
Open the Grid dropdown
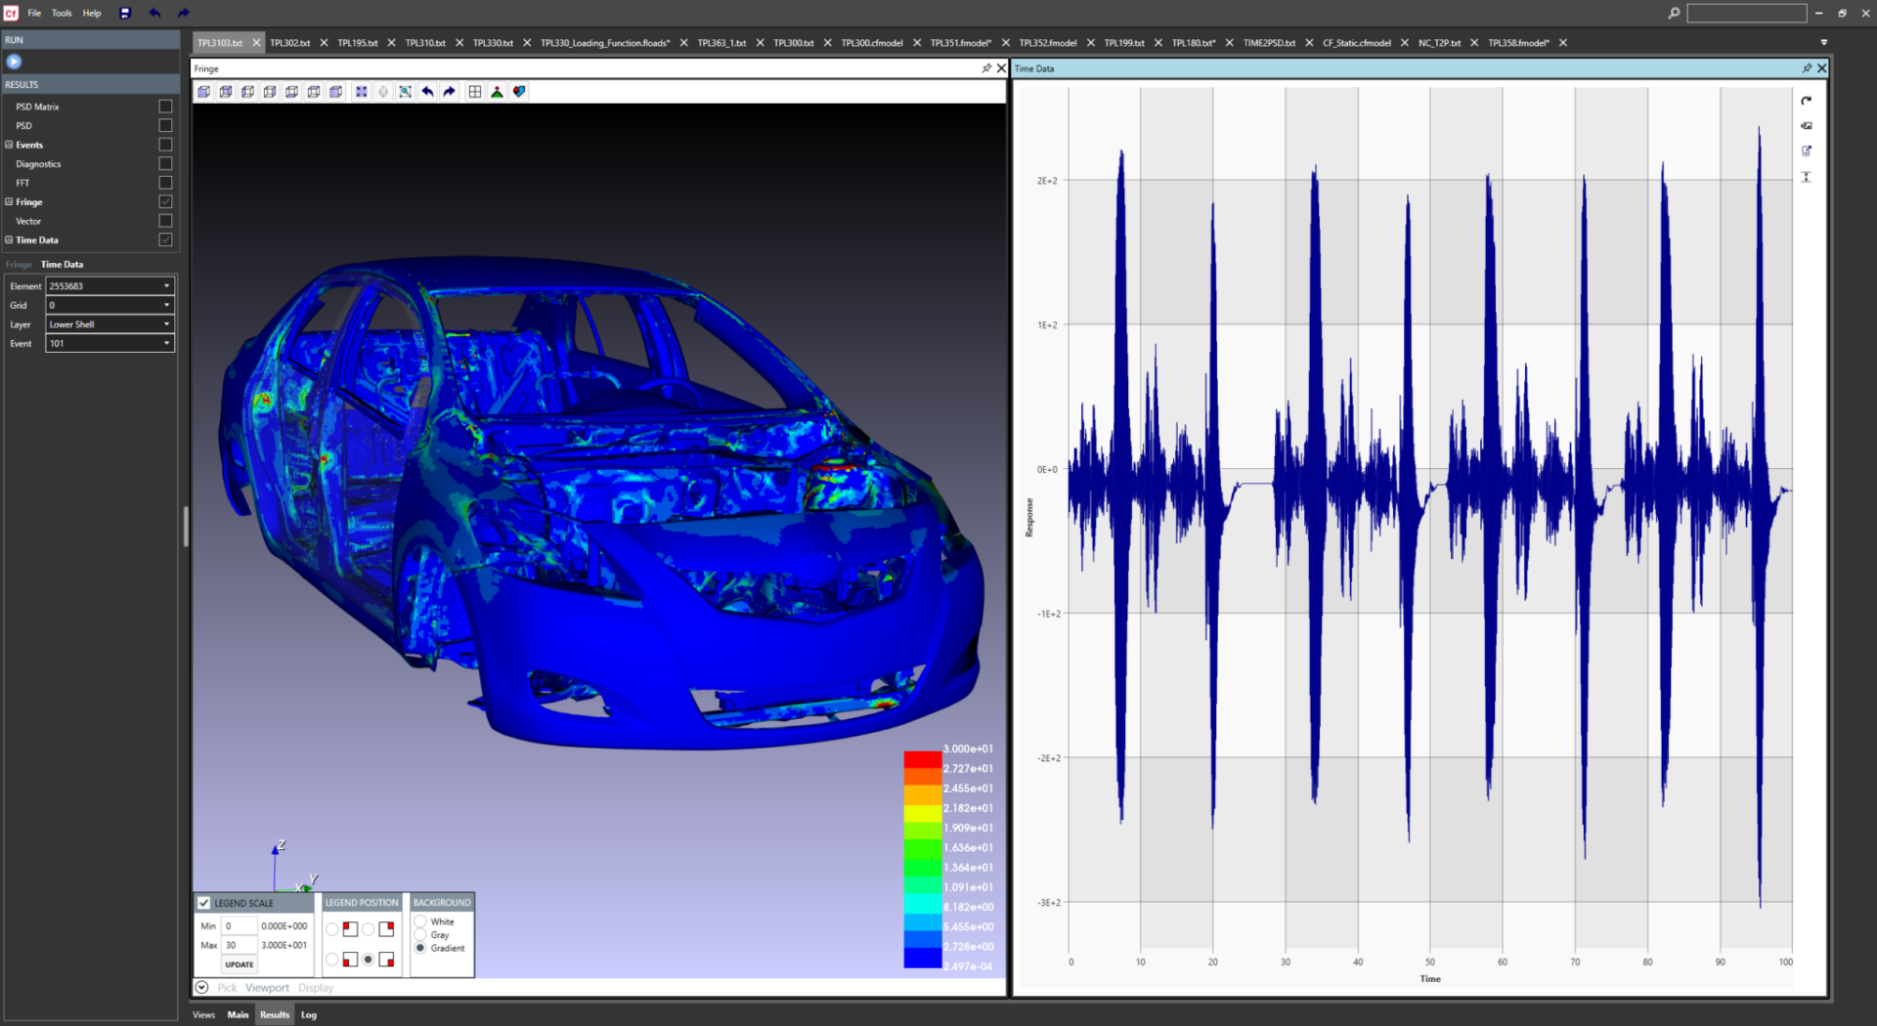coord(109,305)
